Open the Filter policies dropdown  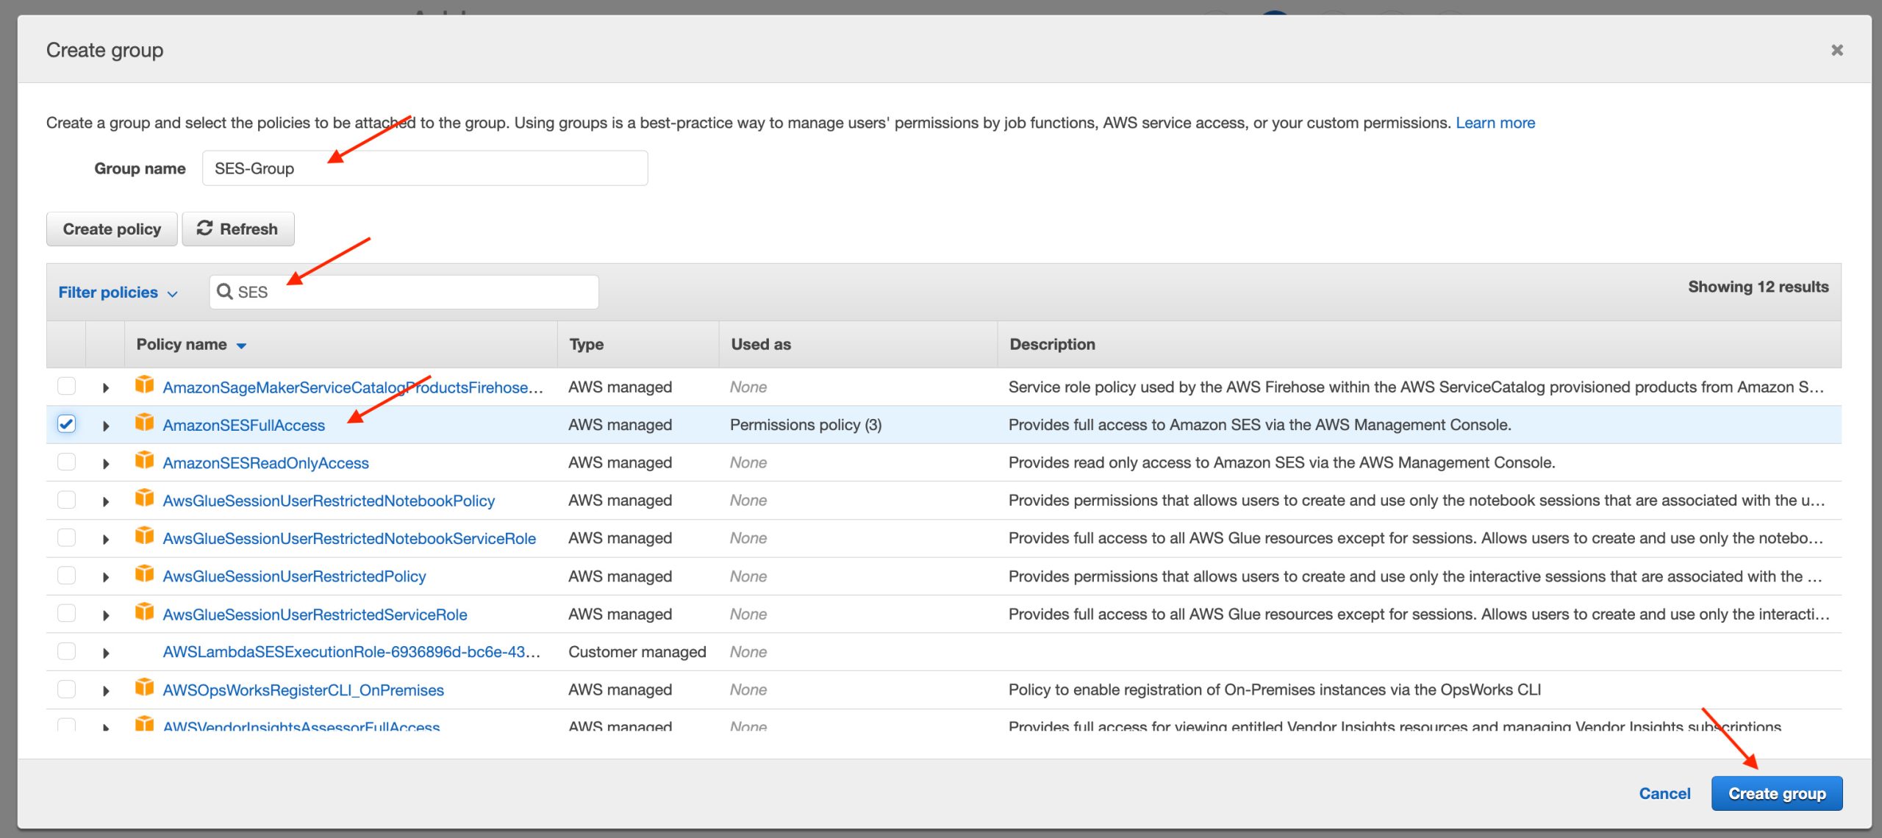point(118,293)
